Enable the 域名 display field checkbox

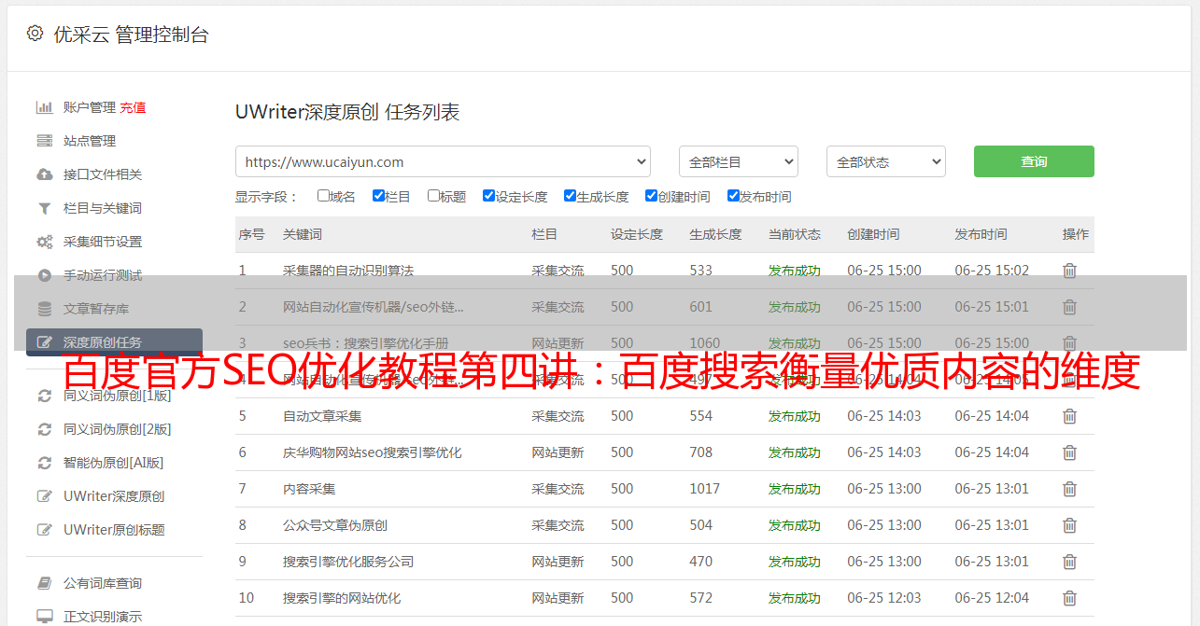pos(323,196)
